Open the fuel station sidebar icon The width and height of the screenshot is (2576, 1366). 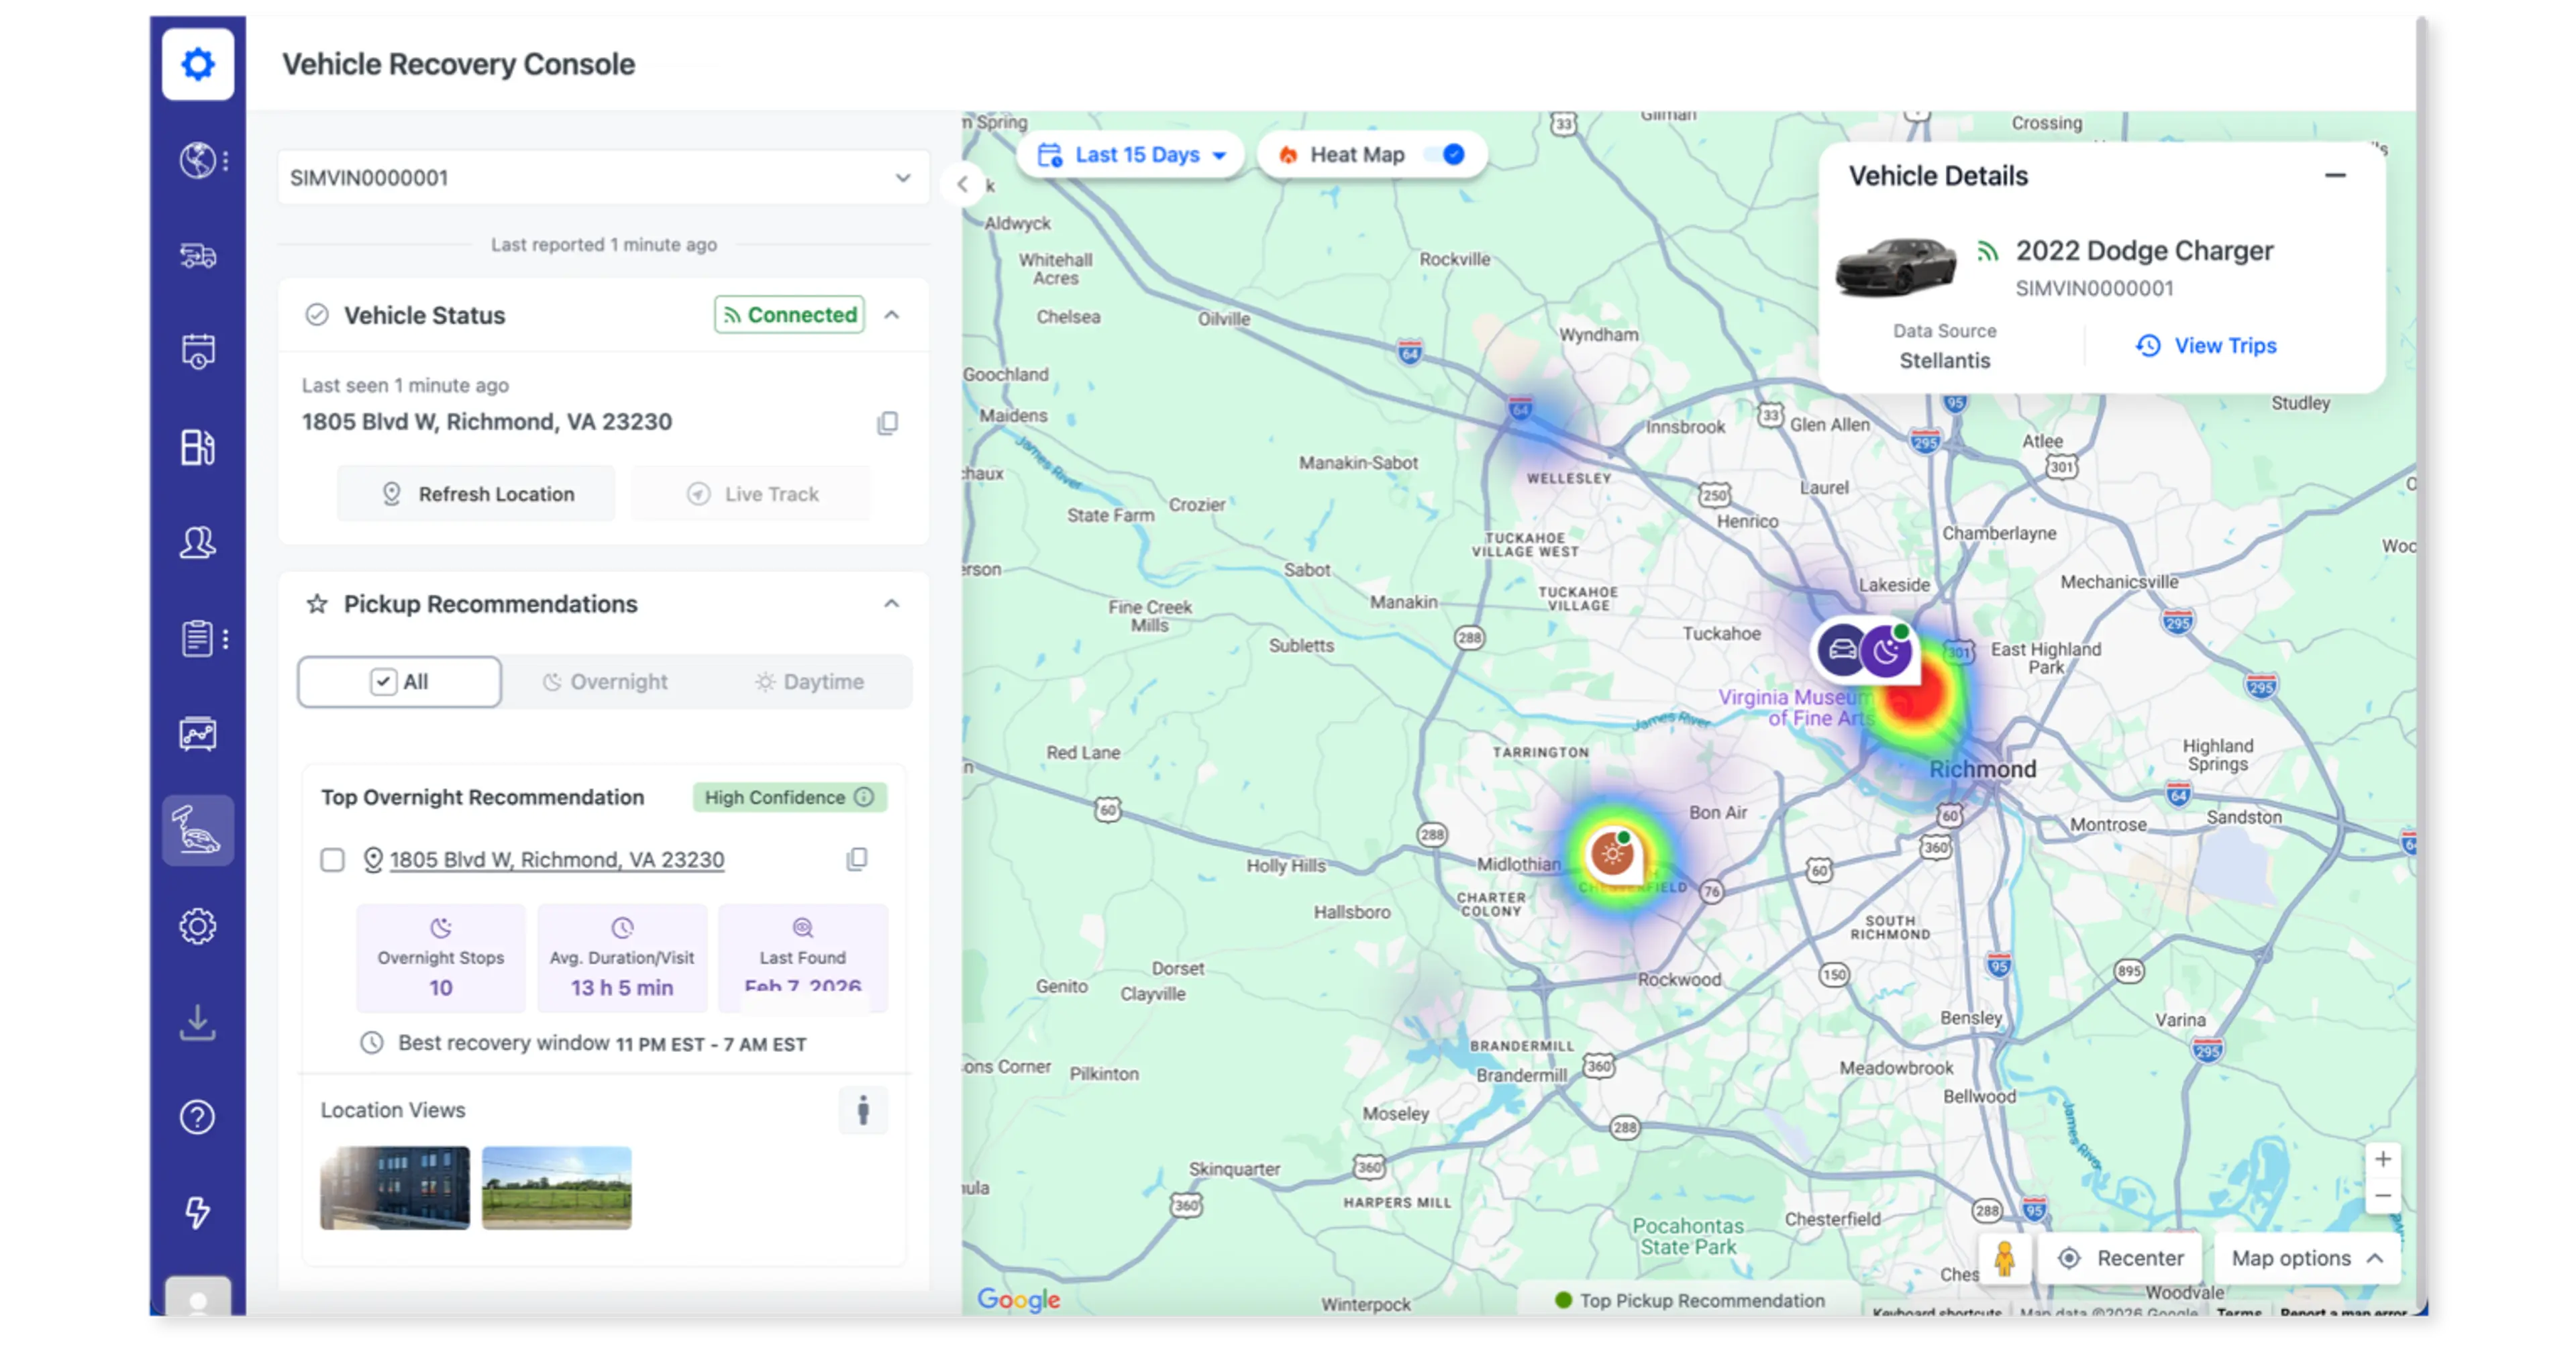click(197, 447)
